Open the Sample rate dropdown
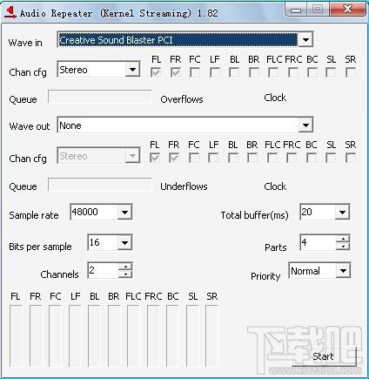Image resolution: width=369 pixels, height=379 pixels. (x=124, y=212)
